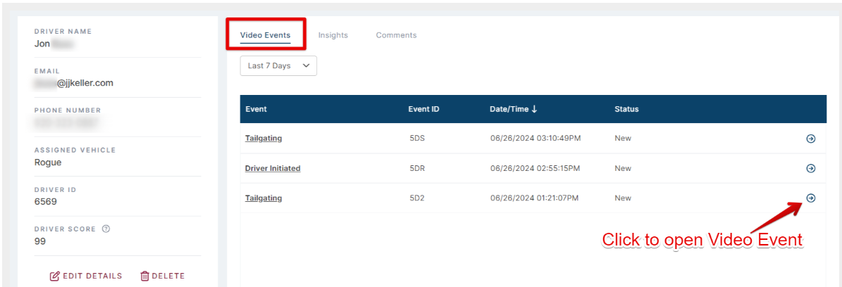
Task: Select date 06/26/2024 02:55:15PM
Action: point(535,168)
